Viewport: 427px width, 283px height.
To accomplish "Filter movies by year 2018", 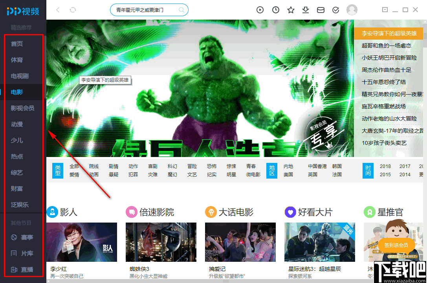I will click(385, 166).
